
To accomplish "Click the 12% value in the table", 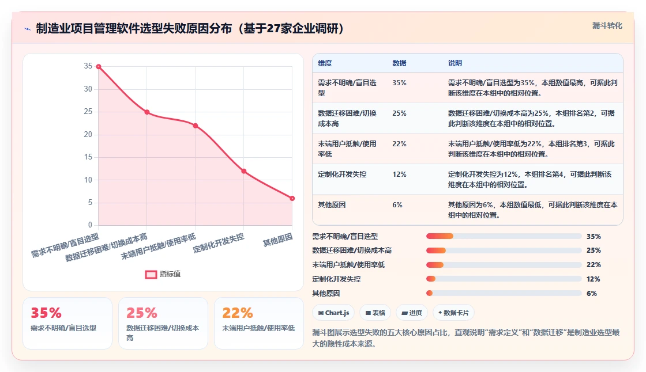I will 399,174.
